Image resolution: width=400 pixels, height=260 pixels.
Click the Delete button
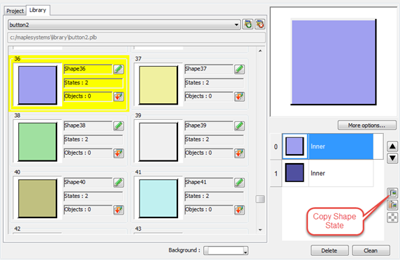click(x=329, y=250)
